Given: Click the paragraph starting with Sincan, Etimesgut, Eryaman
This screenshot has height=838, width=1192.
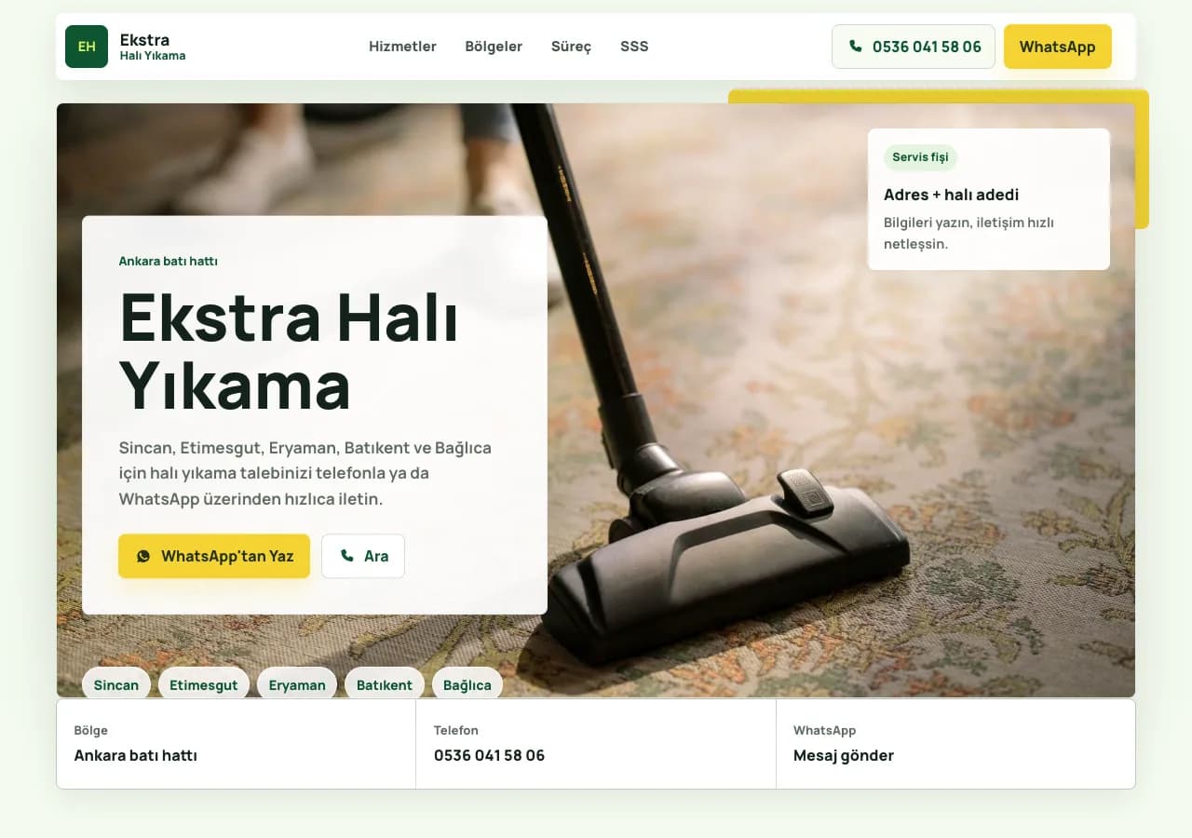Looking at the screenshot, I should pos(305,473).
